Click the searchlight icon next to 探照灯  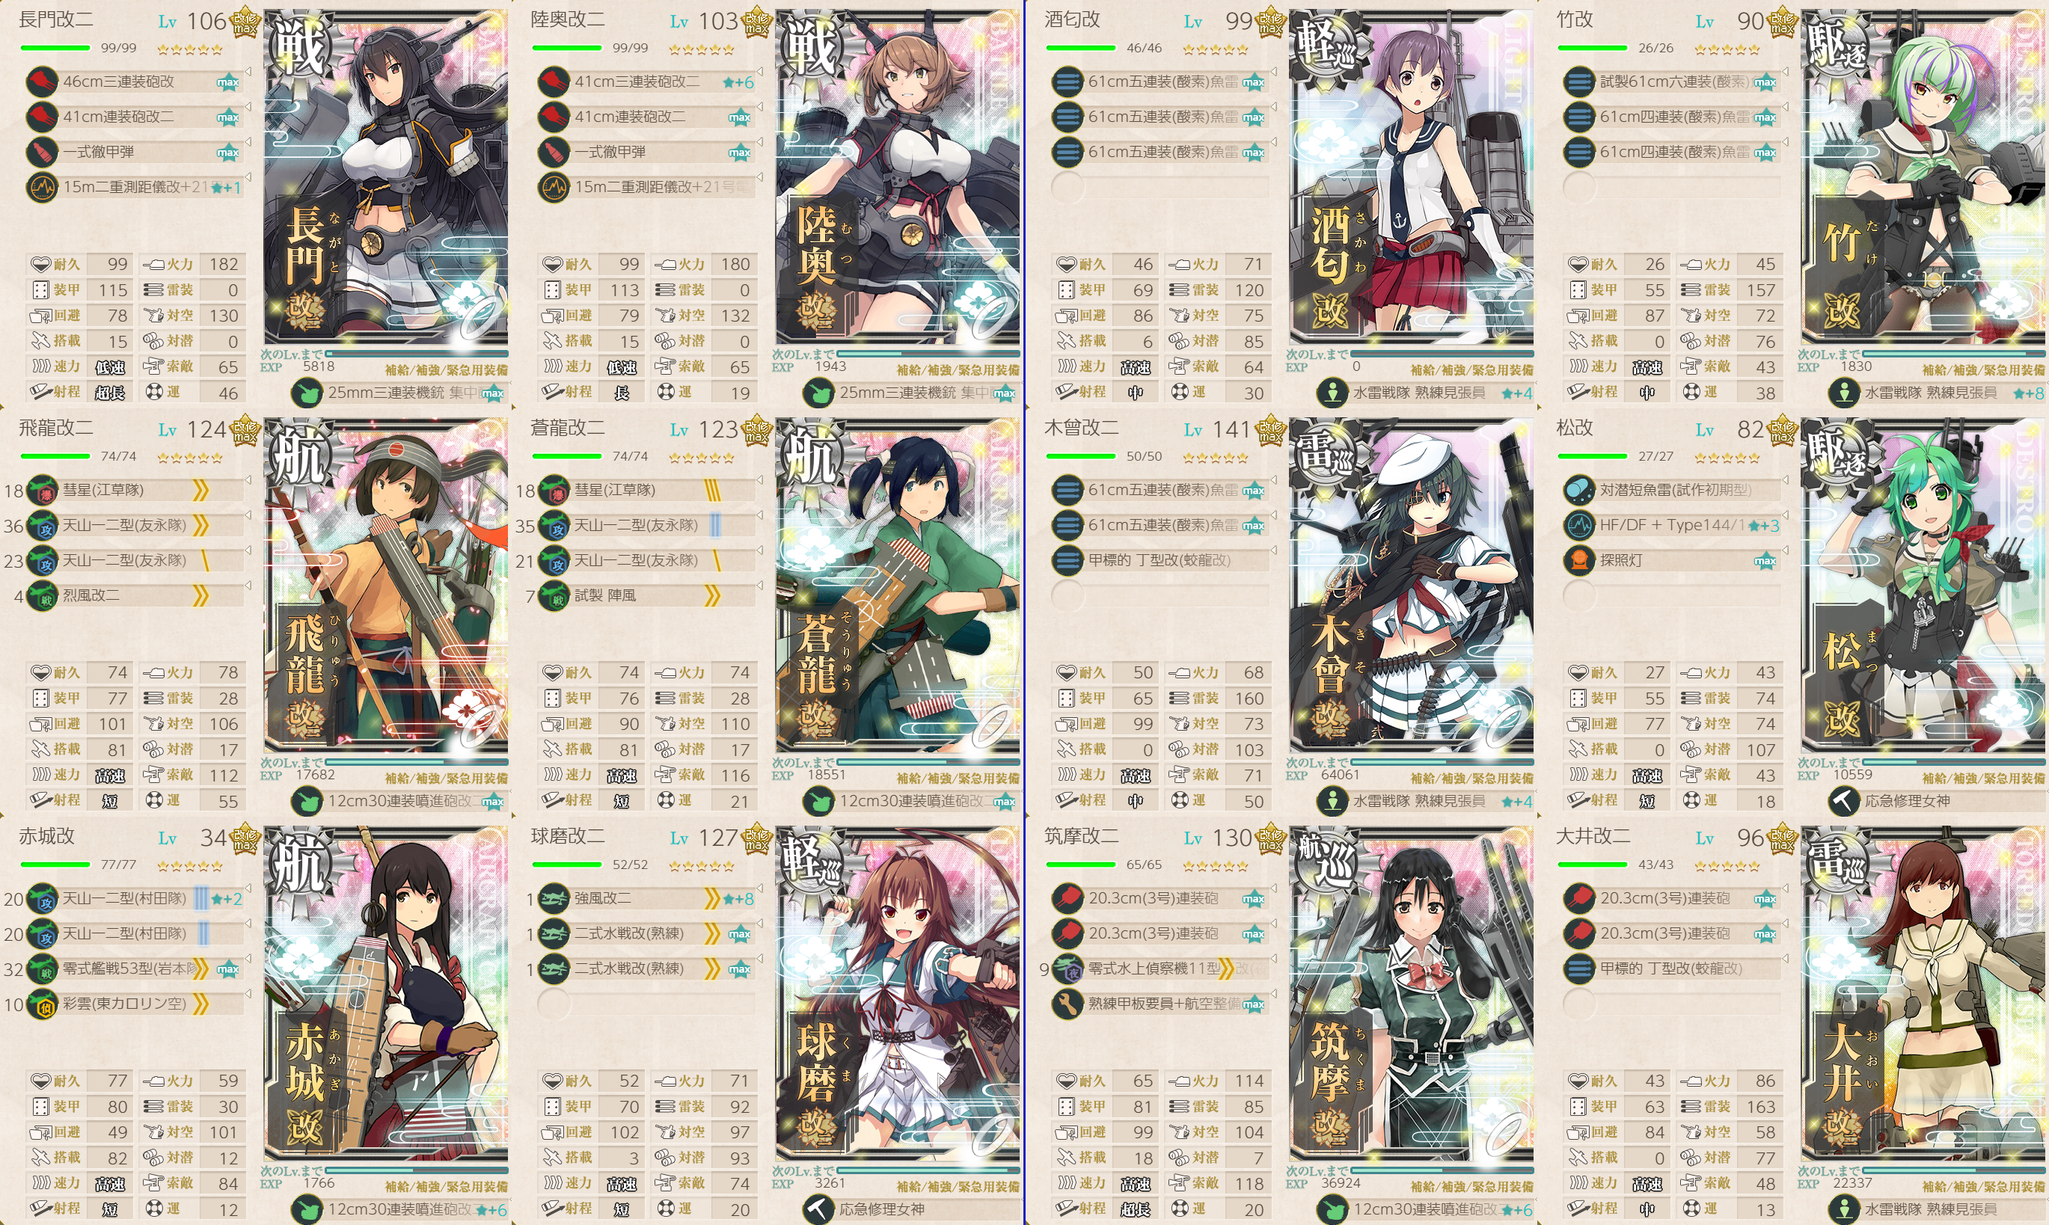pyautogui.click(x=1579, y=560)
